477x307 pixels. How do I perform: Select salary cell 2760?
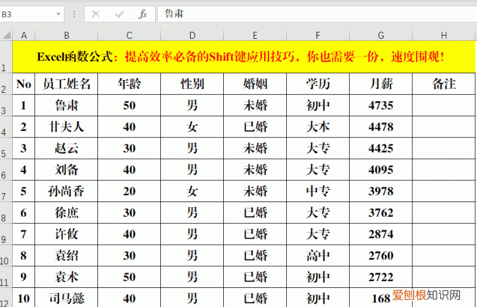[x=381, y=256]
